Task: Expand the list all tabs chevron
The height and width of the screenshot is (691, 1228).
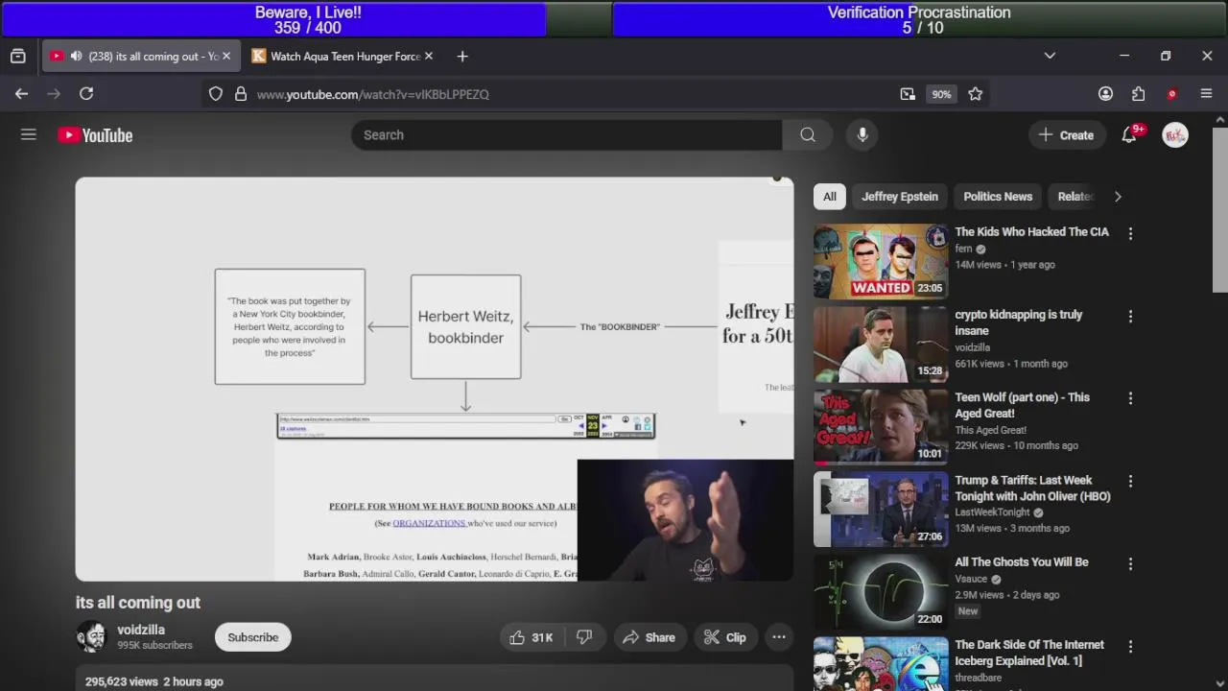Action: (1050, 56)
